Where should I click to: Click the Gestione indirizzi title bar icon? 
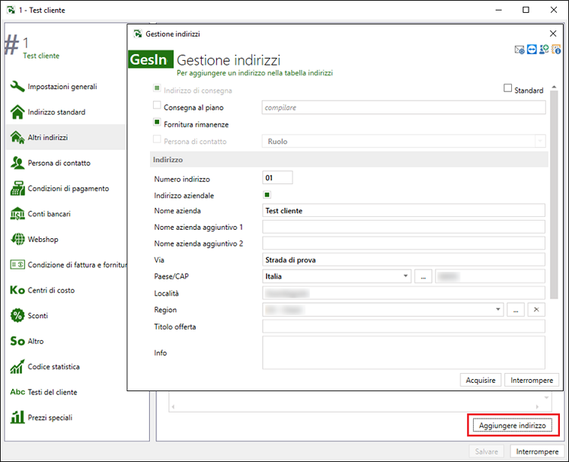click(x=138, y=33)
